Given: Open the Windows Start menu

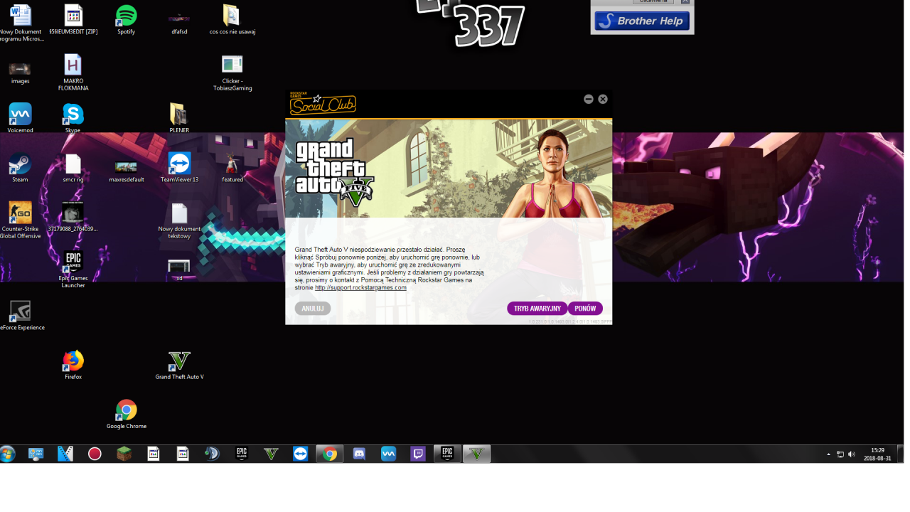Looking at the screenshot, I should (x=8, y=454).
